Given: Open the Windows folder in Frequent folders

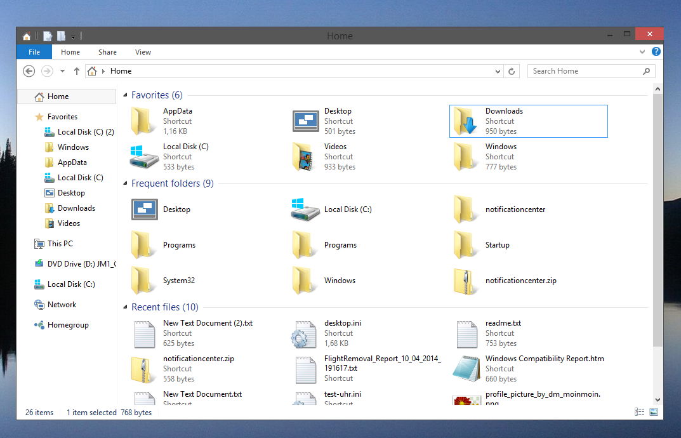Looking at the screenshot, I should tap(324, 281).
